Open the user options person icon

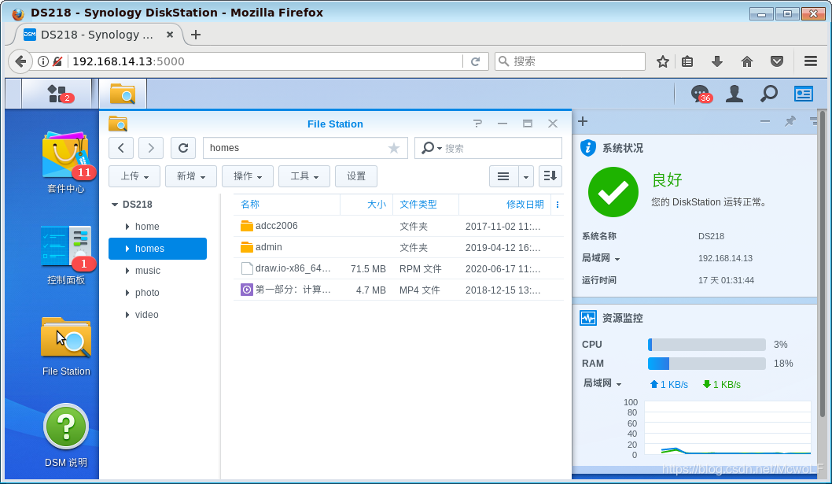click(x=734, y=94)
